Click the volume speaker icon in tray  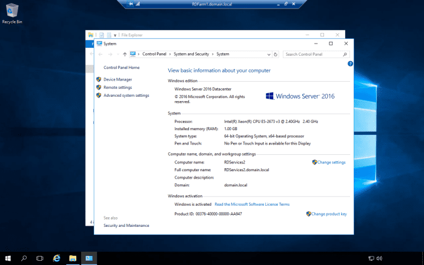[379, 258]
